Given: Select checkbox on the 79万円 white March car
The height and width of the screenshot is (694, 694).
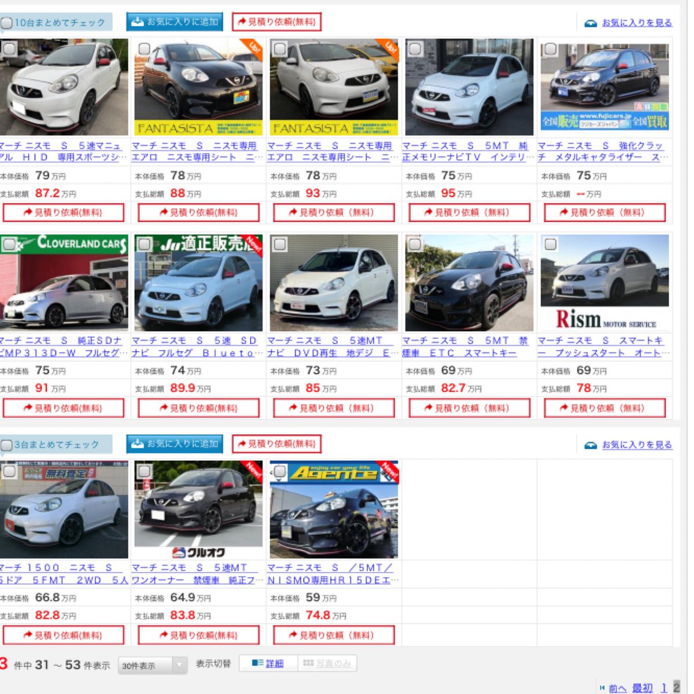Looking at the screenshot, I should [9, 49].
